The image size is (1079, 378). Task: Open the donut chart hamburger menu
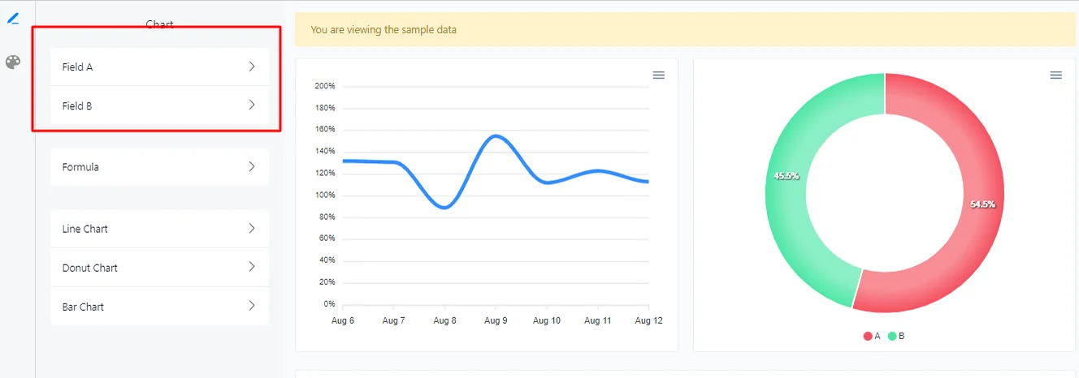point(1056,75)
